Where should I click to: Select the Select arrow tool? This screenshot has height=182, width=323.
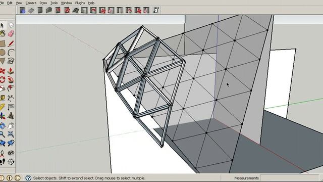2,25
